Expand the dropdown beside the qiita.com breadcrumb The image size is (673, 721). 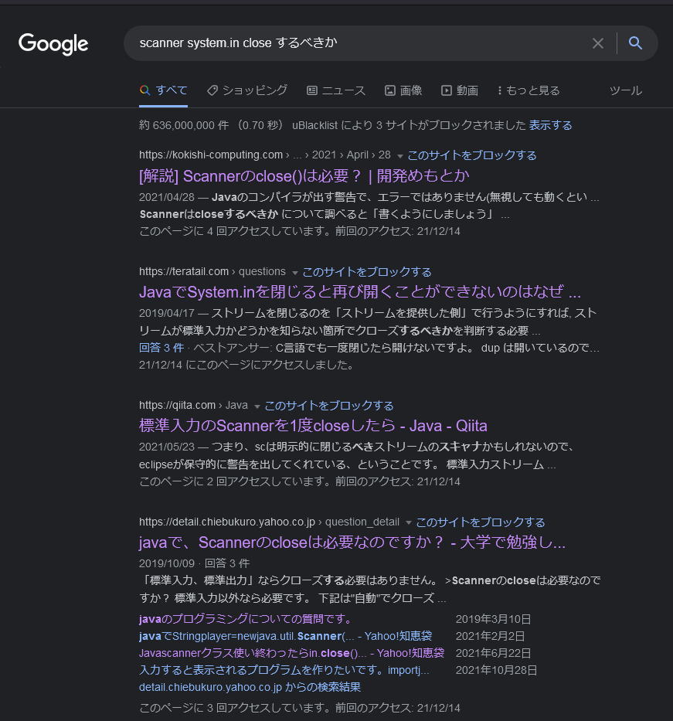(257, 405)
